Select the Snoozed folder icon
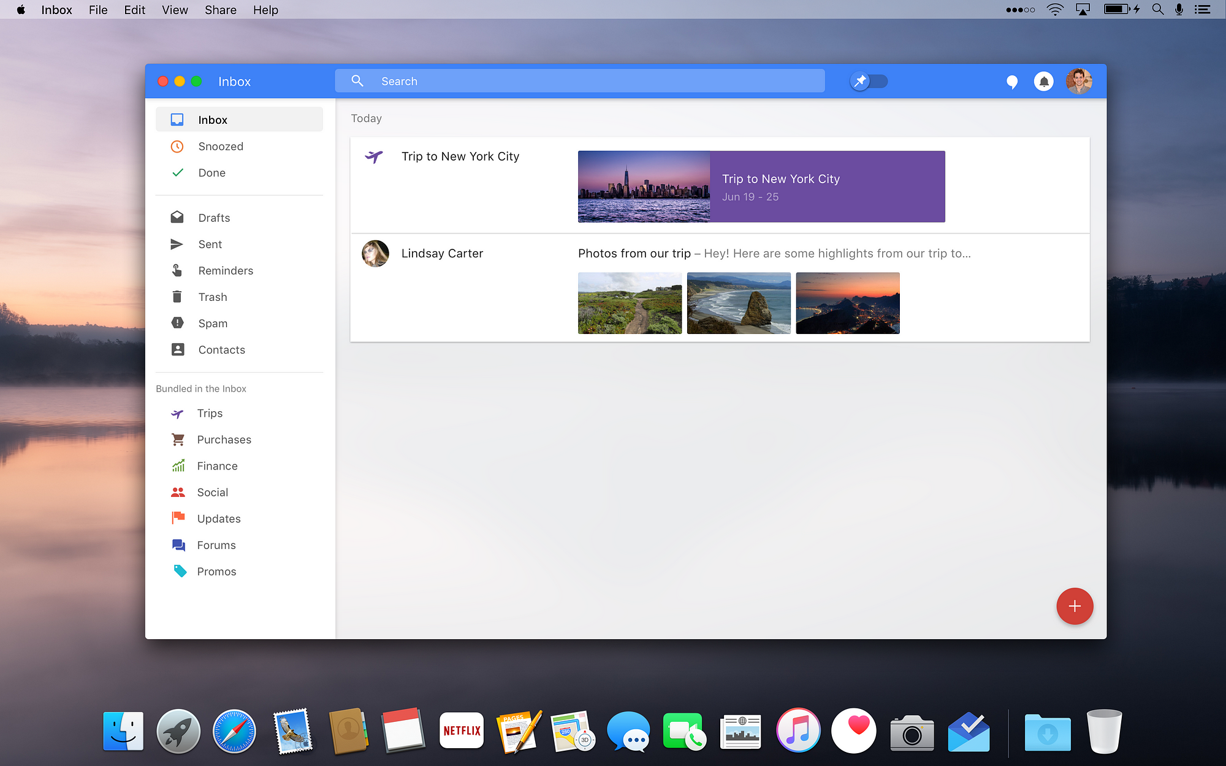The image size is (1226, 766). click(x=176, y=146)
